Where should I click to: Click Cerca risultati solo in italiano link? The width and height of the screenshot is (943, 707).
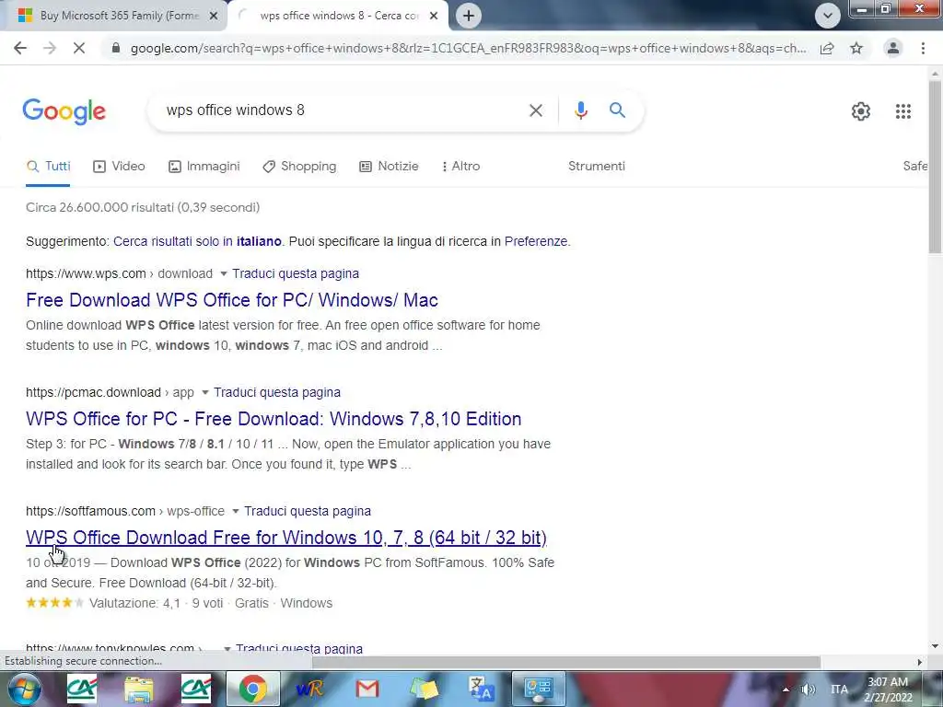point(197,242)
